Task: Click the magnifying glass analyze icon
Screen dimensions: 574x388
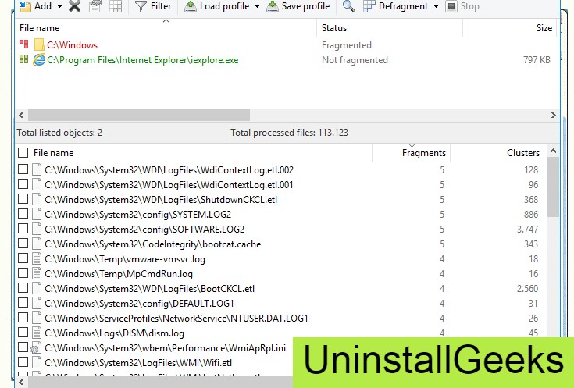Action: [x=348, y=6]
